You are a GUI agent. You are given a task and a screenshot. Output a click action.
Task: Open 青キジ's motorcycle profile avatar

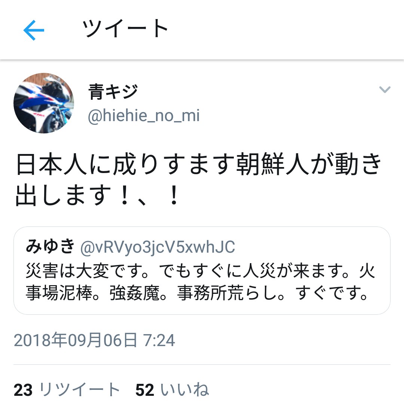[x=44, y=103]
